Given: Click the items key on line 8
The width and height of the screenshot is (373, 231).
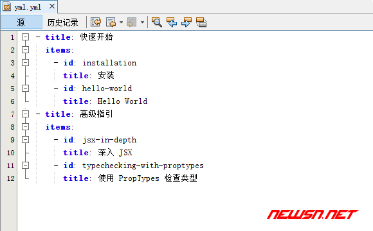Looking at the screenshot, I should click(59, 127).
